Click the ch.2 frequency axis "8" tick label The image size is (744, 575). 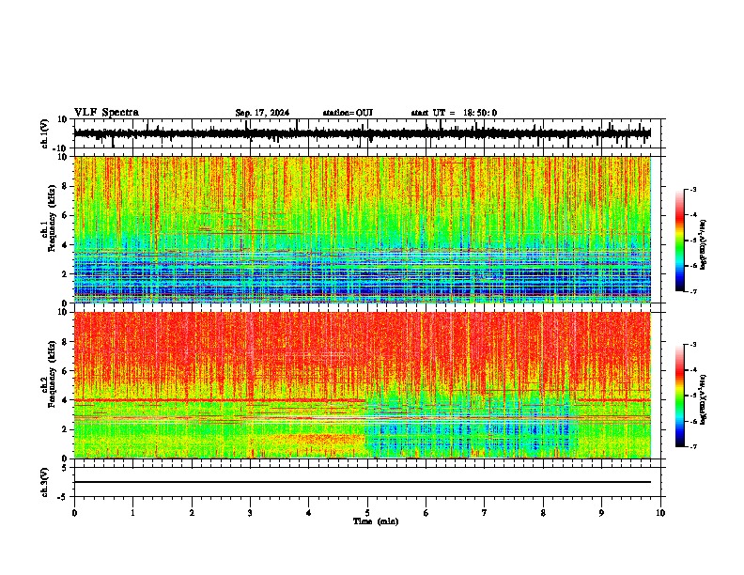65,342
